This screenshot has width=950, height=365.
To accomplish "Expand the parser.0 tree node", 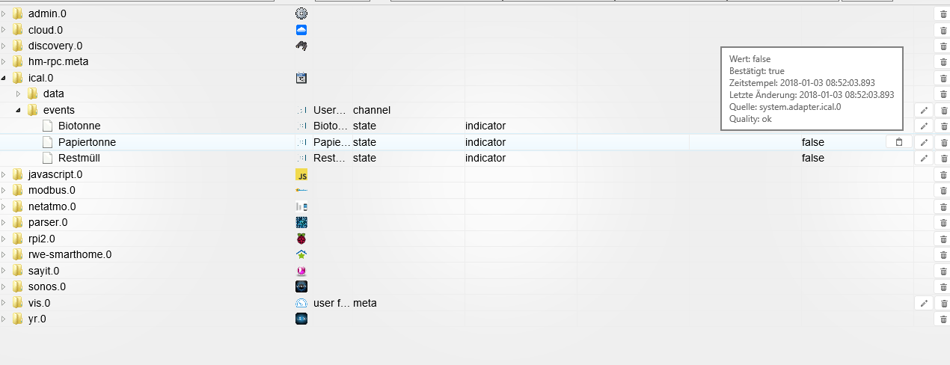I will (4, 222).
